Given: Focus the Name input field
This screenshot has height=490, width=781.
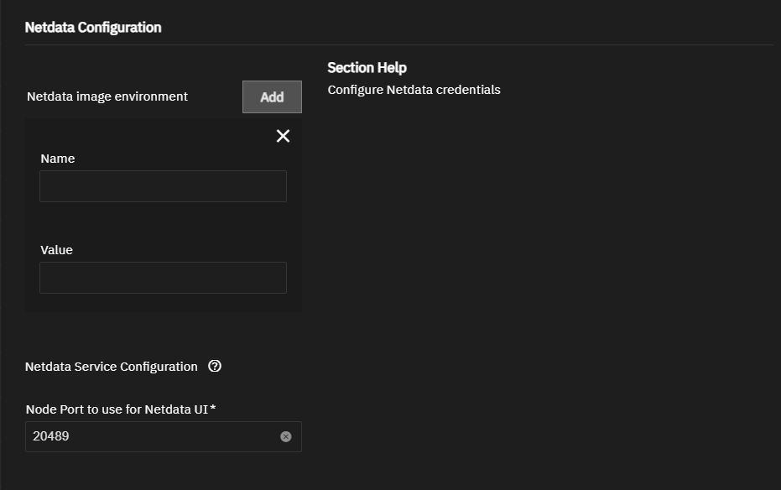Looking at the screenshot, I should coord(163,186).
